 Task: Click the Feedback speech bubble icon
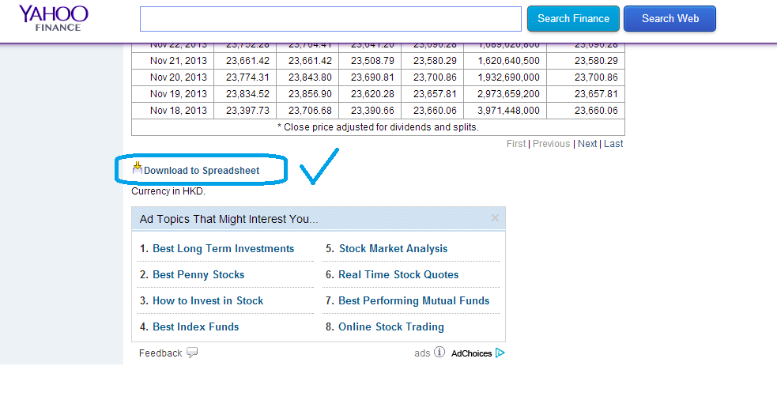[x=192, y=353]
